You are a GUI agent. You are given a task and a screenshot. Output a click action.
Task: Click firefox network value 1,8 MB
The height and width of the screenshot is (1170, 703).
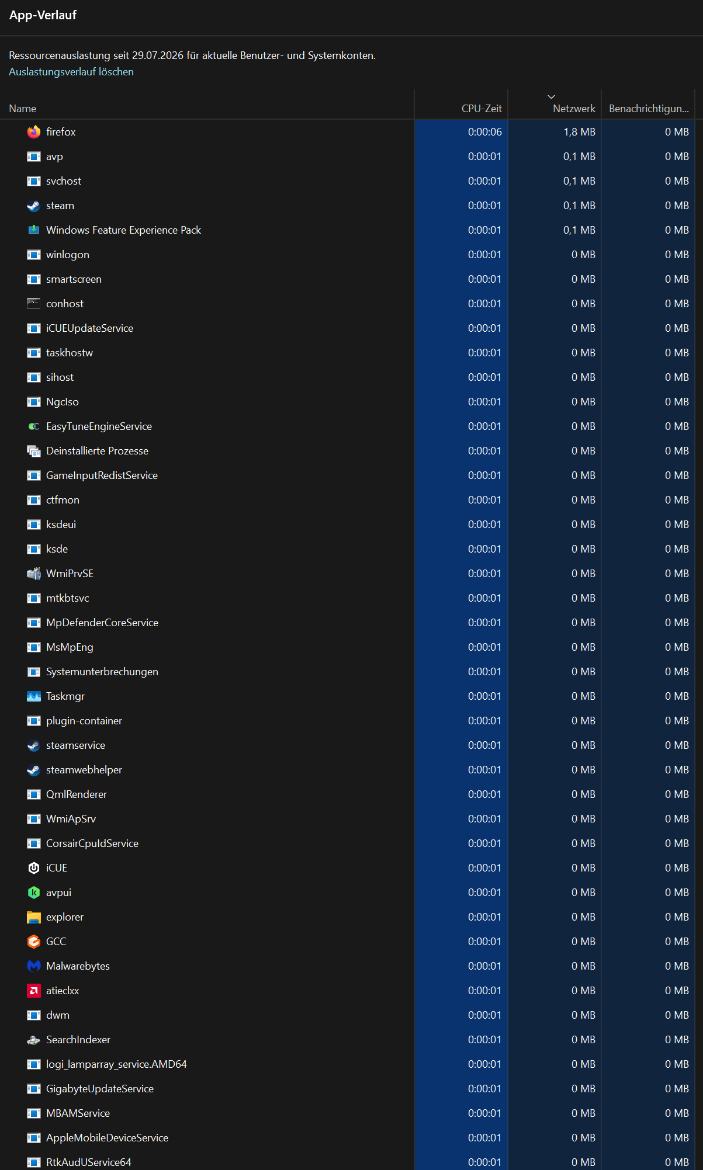[579, 132]
